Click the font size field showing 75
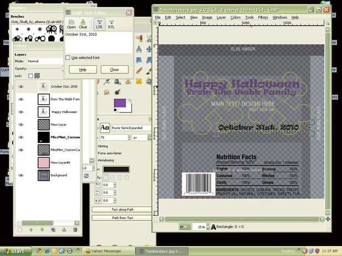Screen dimensions: 342x256 114,138
